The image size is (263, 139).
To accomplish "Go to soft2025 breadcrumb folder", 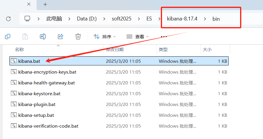I will [x=122, y=19].
